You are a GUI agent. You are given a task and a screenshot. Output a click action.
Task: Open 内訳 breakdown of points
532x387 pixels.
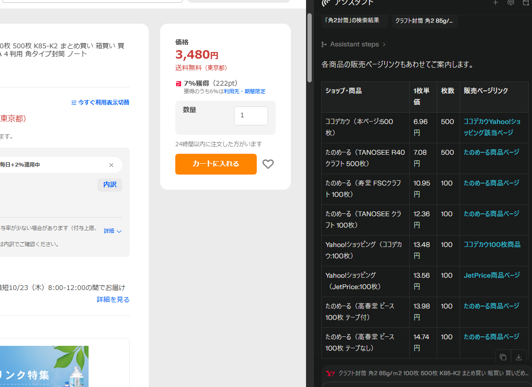(110, 185)
